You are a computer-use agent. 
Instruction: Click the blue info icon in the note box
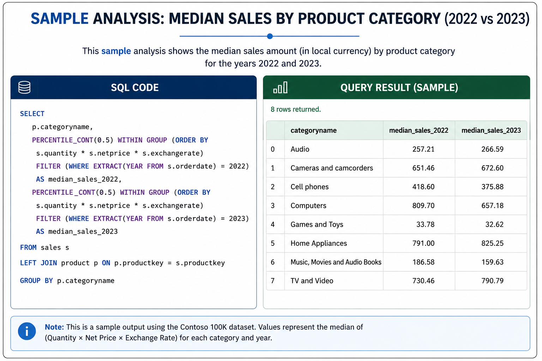coord(27,331)
